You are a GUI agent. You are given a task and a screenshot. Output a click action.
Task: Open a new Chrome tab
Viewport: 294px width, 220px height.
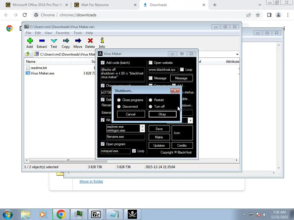click(x=215, y=5)
